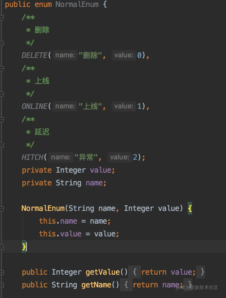Click the Integer value parameter in the constructor
Screen dimensions: 226x298
click(x=152, y=208)
